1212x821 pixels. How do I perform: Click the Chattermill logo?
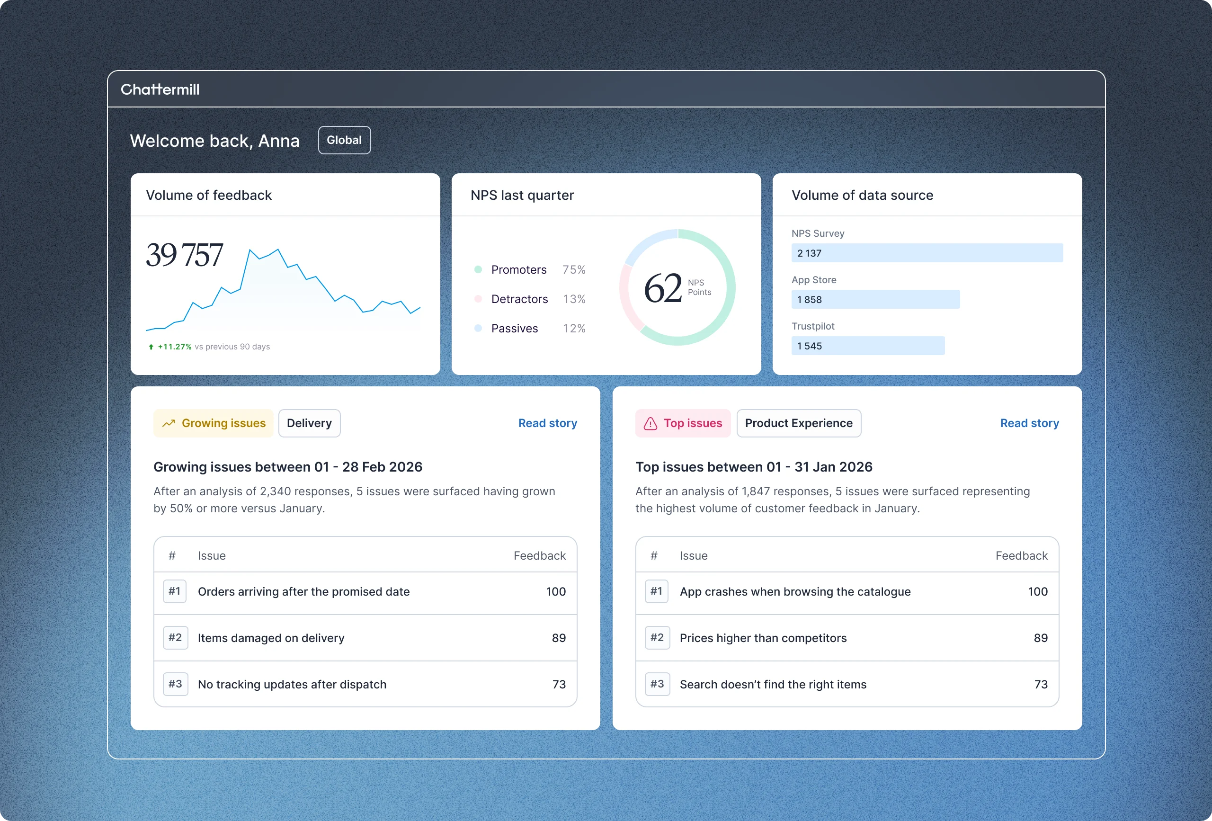[x=160, y=89]
